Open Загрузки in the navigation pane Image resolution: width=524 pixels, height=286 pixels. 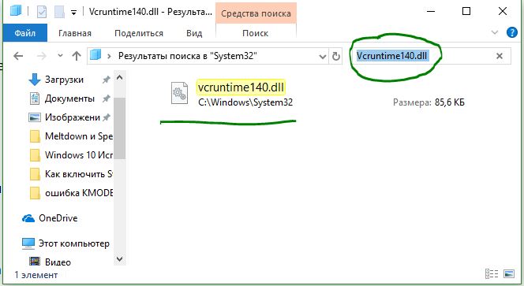point(64,80)
